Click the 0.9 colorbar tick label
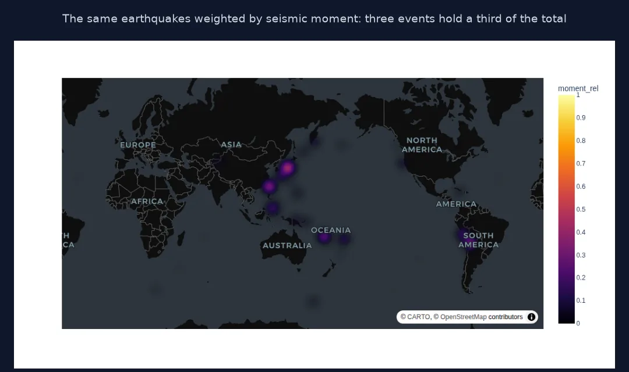The image size is (629, 372). click(581, 118)
